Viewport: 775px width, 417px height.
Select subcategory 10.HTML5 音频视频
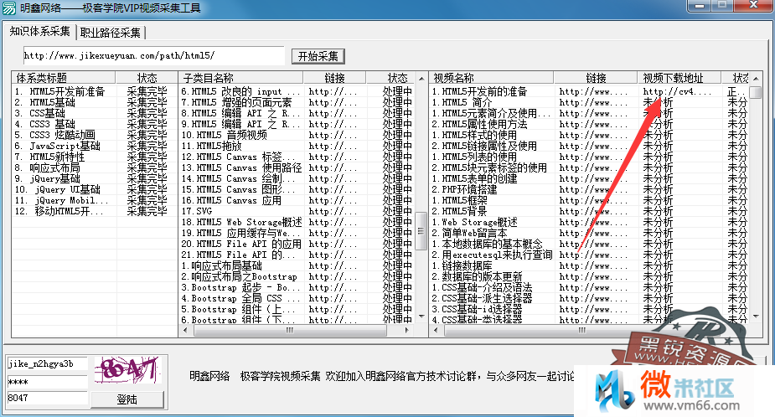coord(224,135)
